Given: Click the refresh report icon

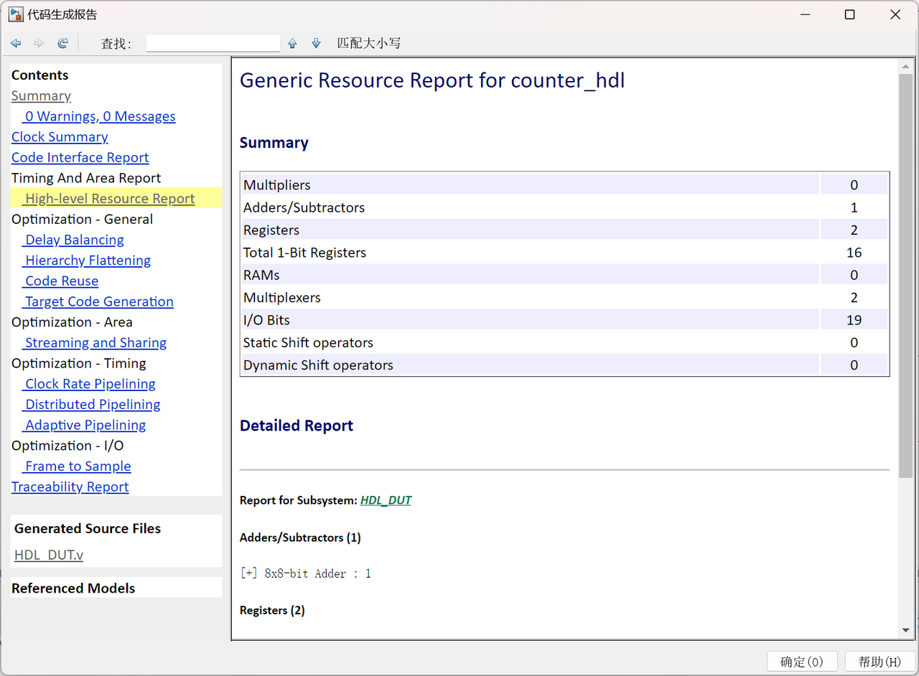Looking at the screenshot, I should click(x=63, y=44).
